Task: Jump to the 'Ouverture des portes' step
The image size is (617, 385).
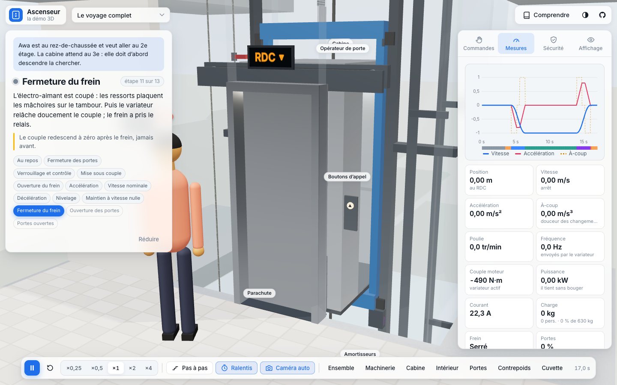Action: (x=94, y=210)
